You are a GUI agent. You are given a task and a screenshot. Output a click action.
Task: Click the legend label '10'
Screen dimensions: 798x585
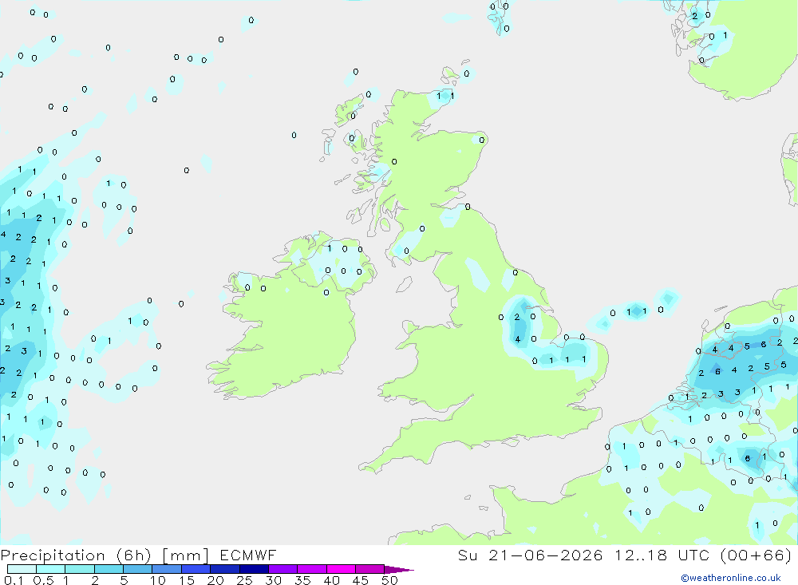click(x=158, y=580)
